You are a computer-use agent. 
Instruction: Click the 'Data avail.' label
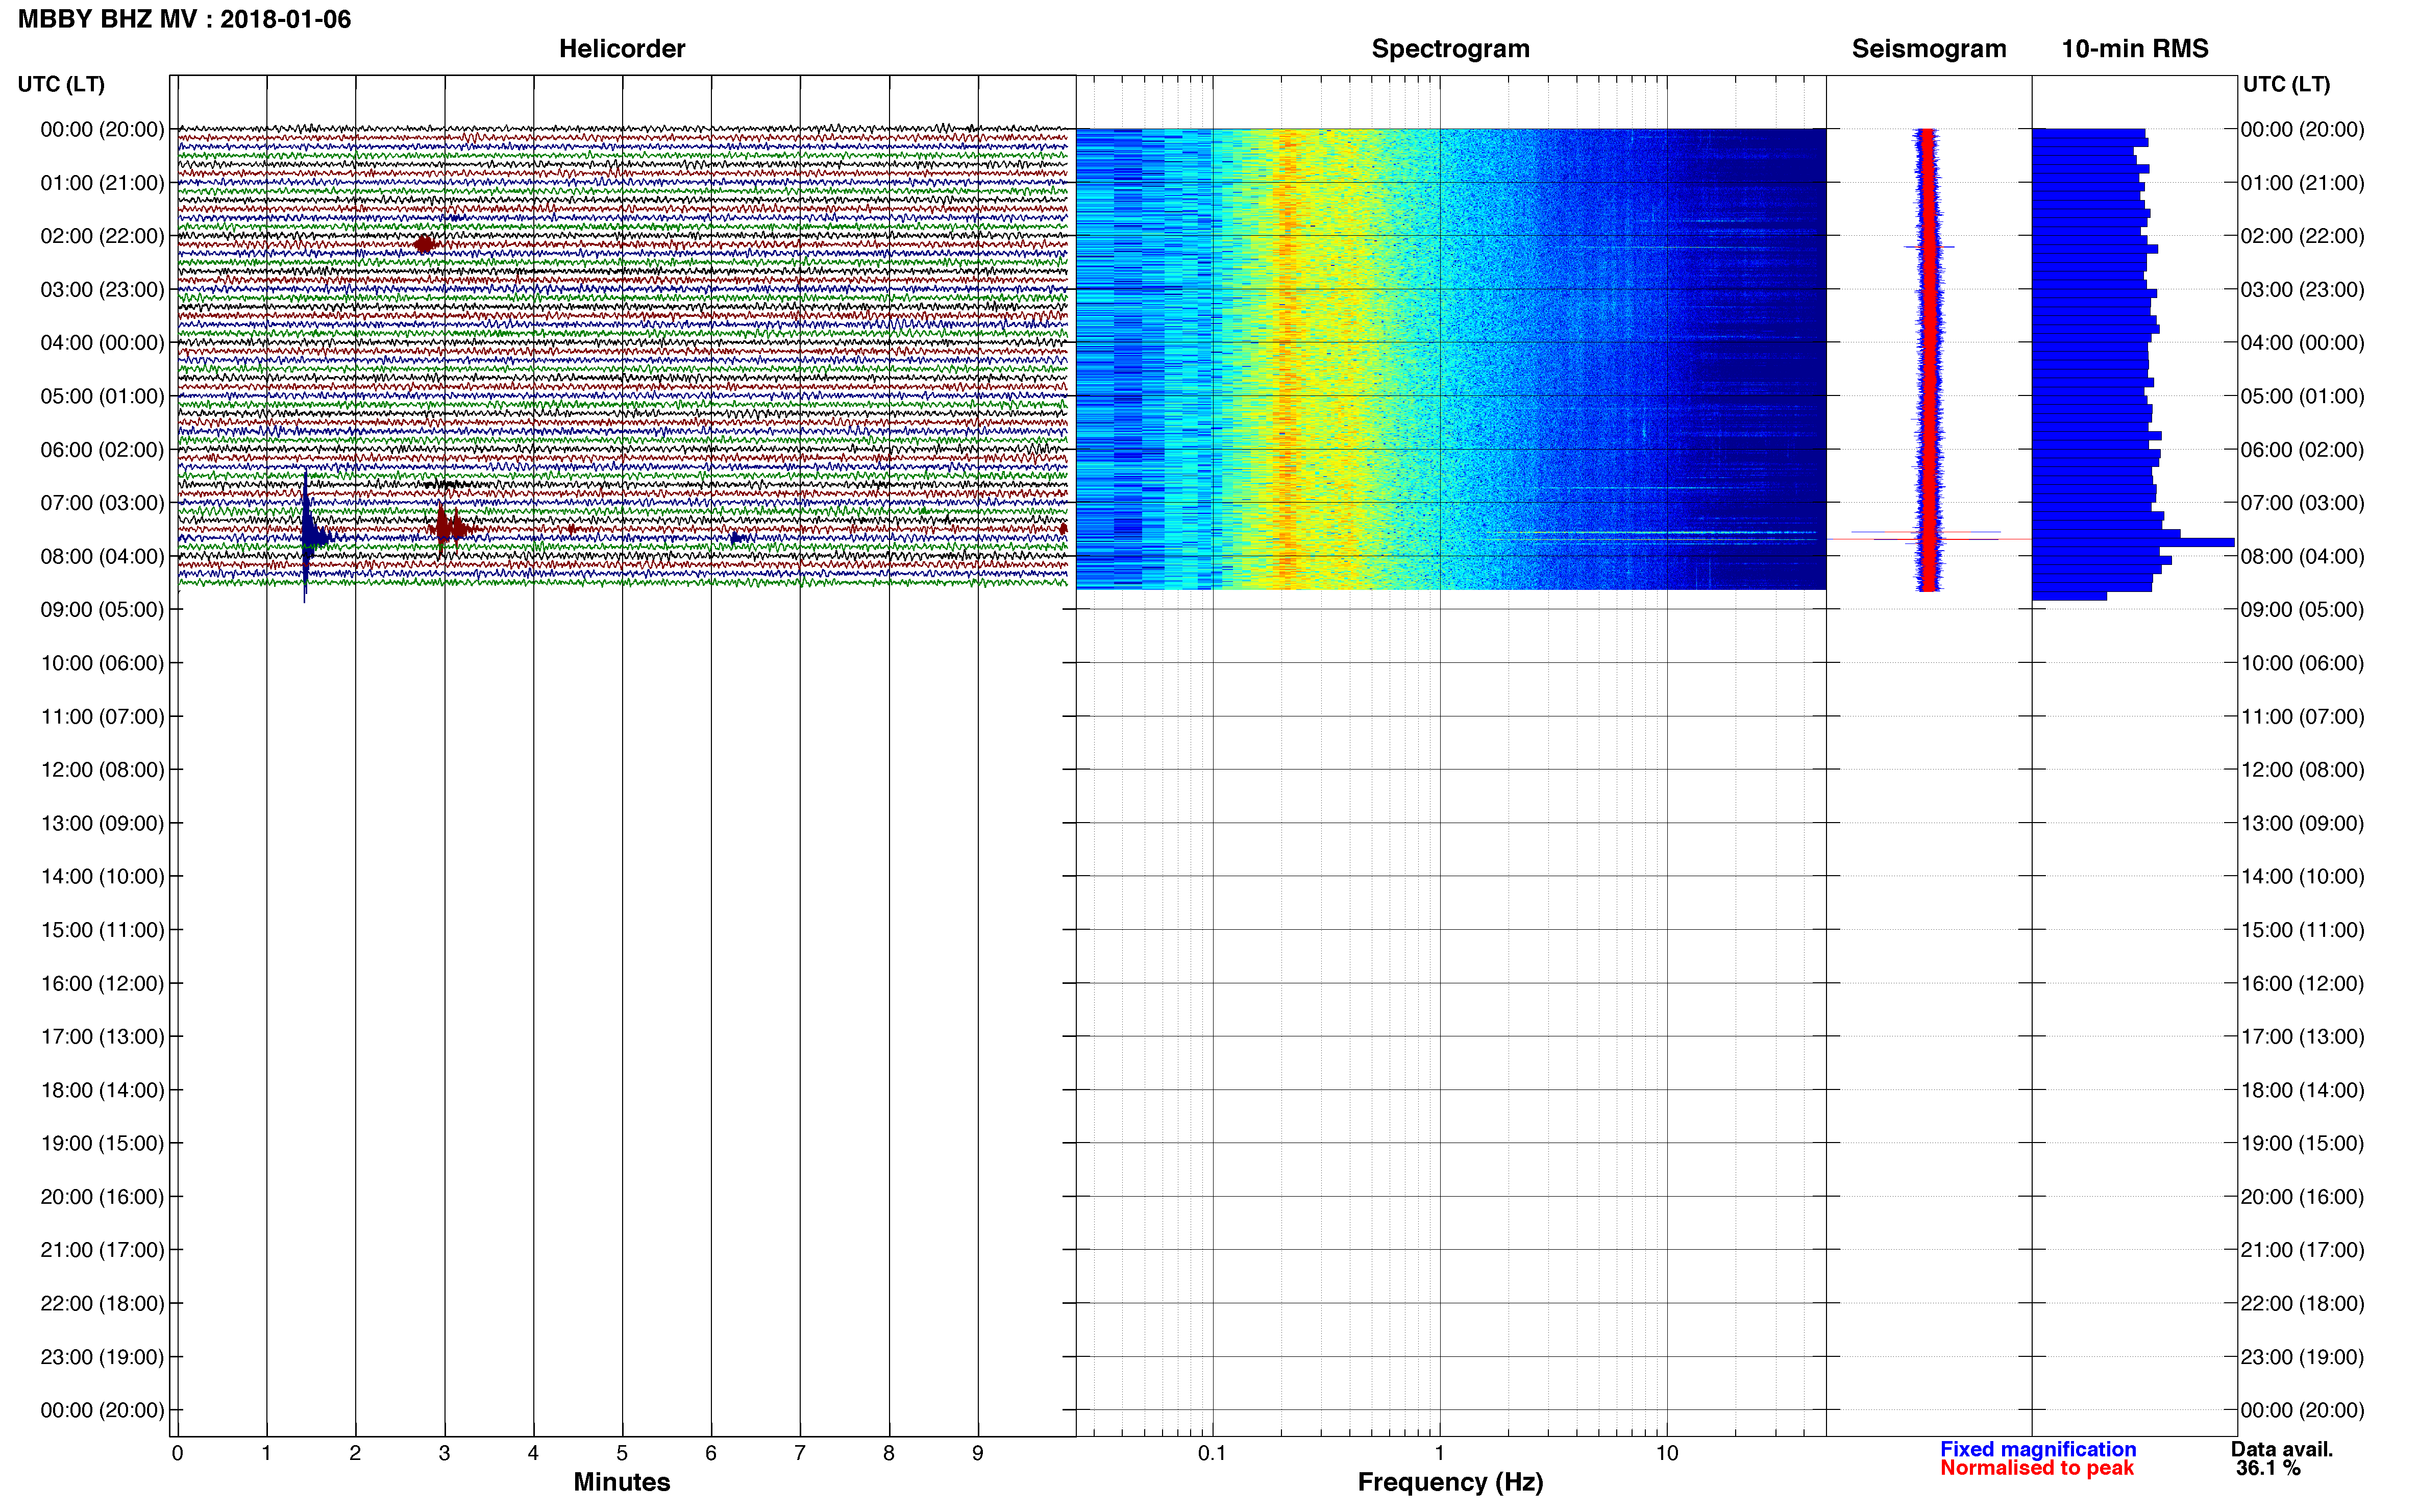(2282, 1449)
